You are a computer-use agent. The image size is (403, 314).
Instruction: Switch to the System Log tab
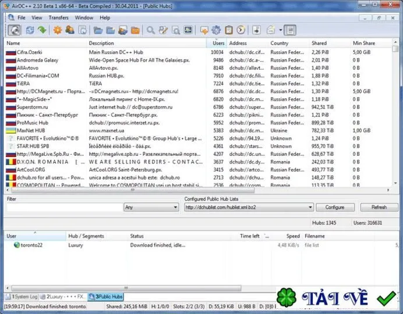pyautogui.click(x=22, y=297)
